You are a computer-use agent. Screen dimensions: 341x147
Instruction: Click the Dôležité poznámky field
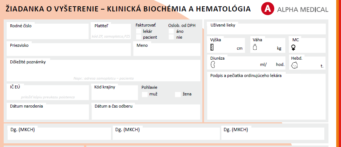click(x=104, y=70)
